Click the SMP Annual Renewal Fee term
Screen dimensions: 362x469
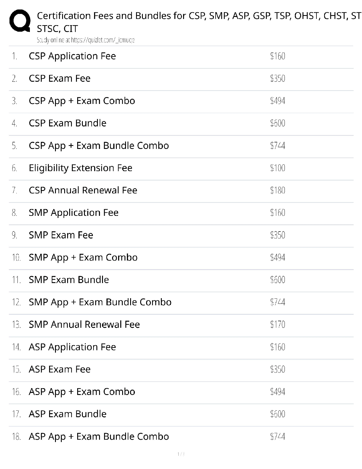[x=84, y=325]
